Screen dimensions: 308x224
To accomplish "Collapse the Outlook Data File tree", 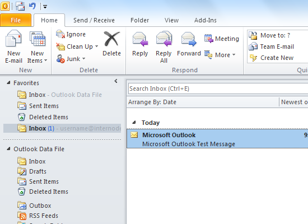I will click(x=8, y=149).
